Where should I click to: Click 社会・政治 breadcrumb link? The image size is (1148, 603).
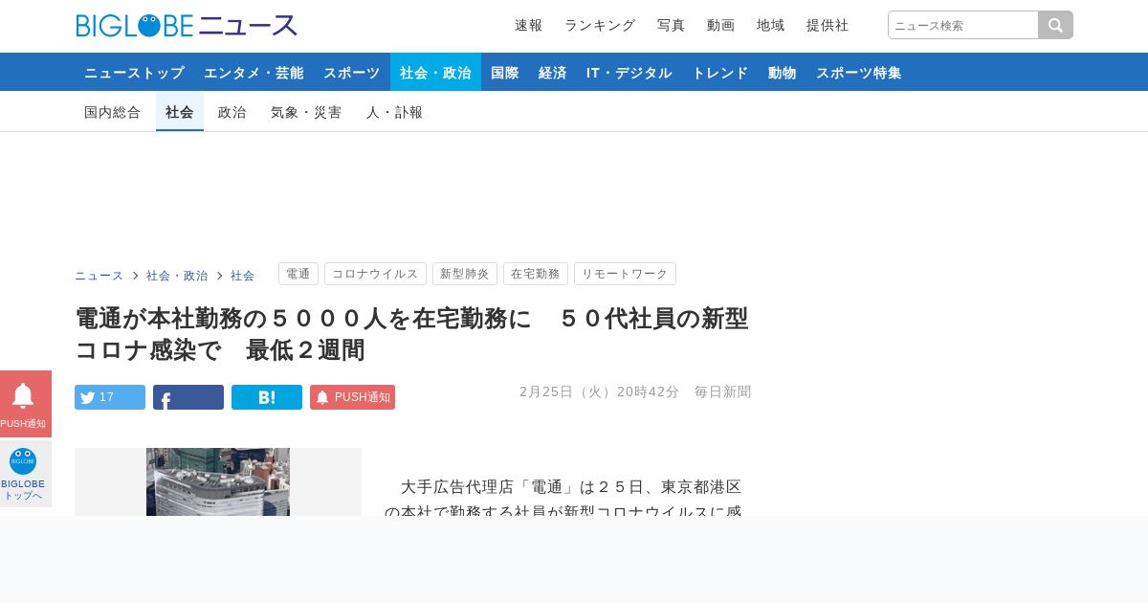click(x=177, y=276)
